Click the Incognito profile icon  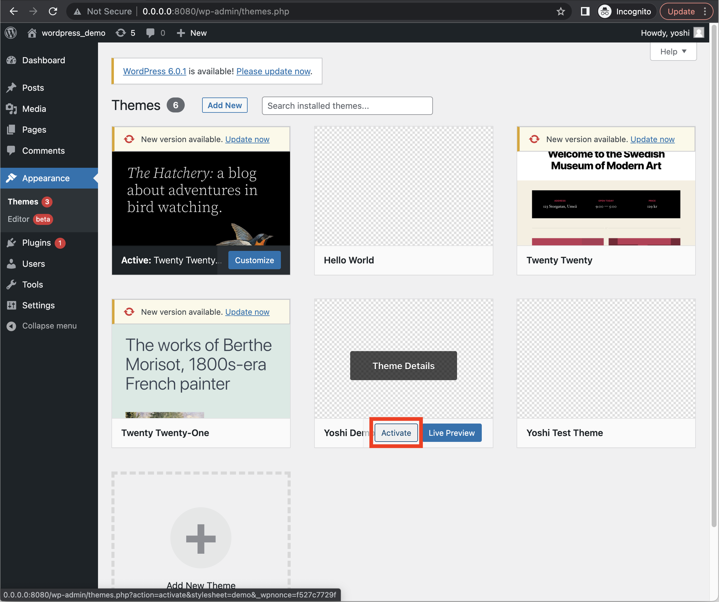click(605, 11)
